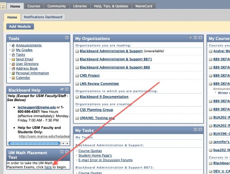This screenshot has height=174, width=230.
Task: Open the Courses top tab
Action: coord(34,6)
